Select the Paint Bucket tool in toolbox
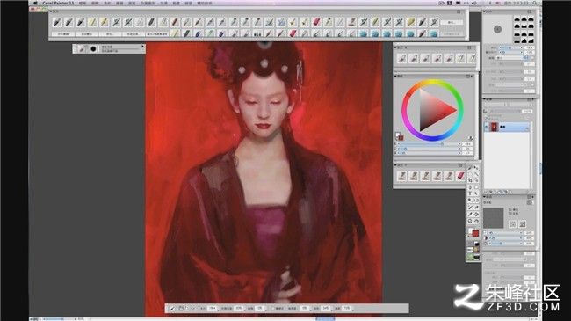Screen dimensions: 571x321 tap(476, 214)
